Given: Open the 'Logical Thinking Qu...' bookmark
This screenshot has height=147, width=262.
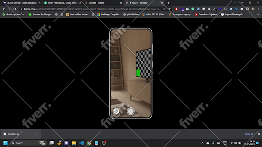Looking at the screenshot, I should click(233, 15).
